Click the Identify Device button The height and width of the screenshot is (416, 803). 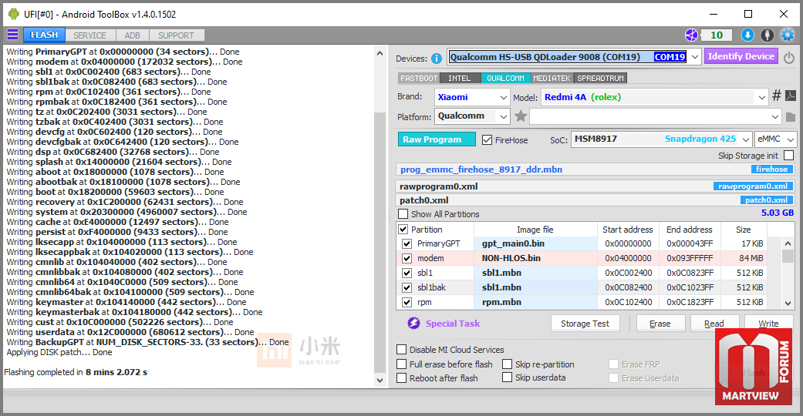tap(741, 56)
